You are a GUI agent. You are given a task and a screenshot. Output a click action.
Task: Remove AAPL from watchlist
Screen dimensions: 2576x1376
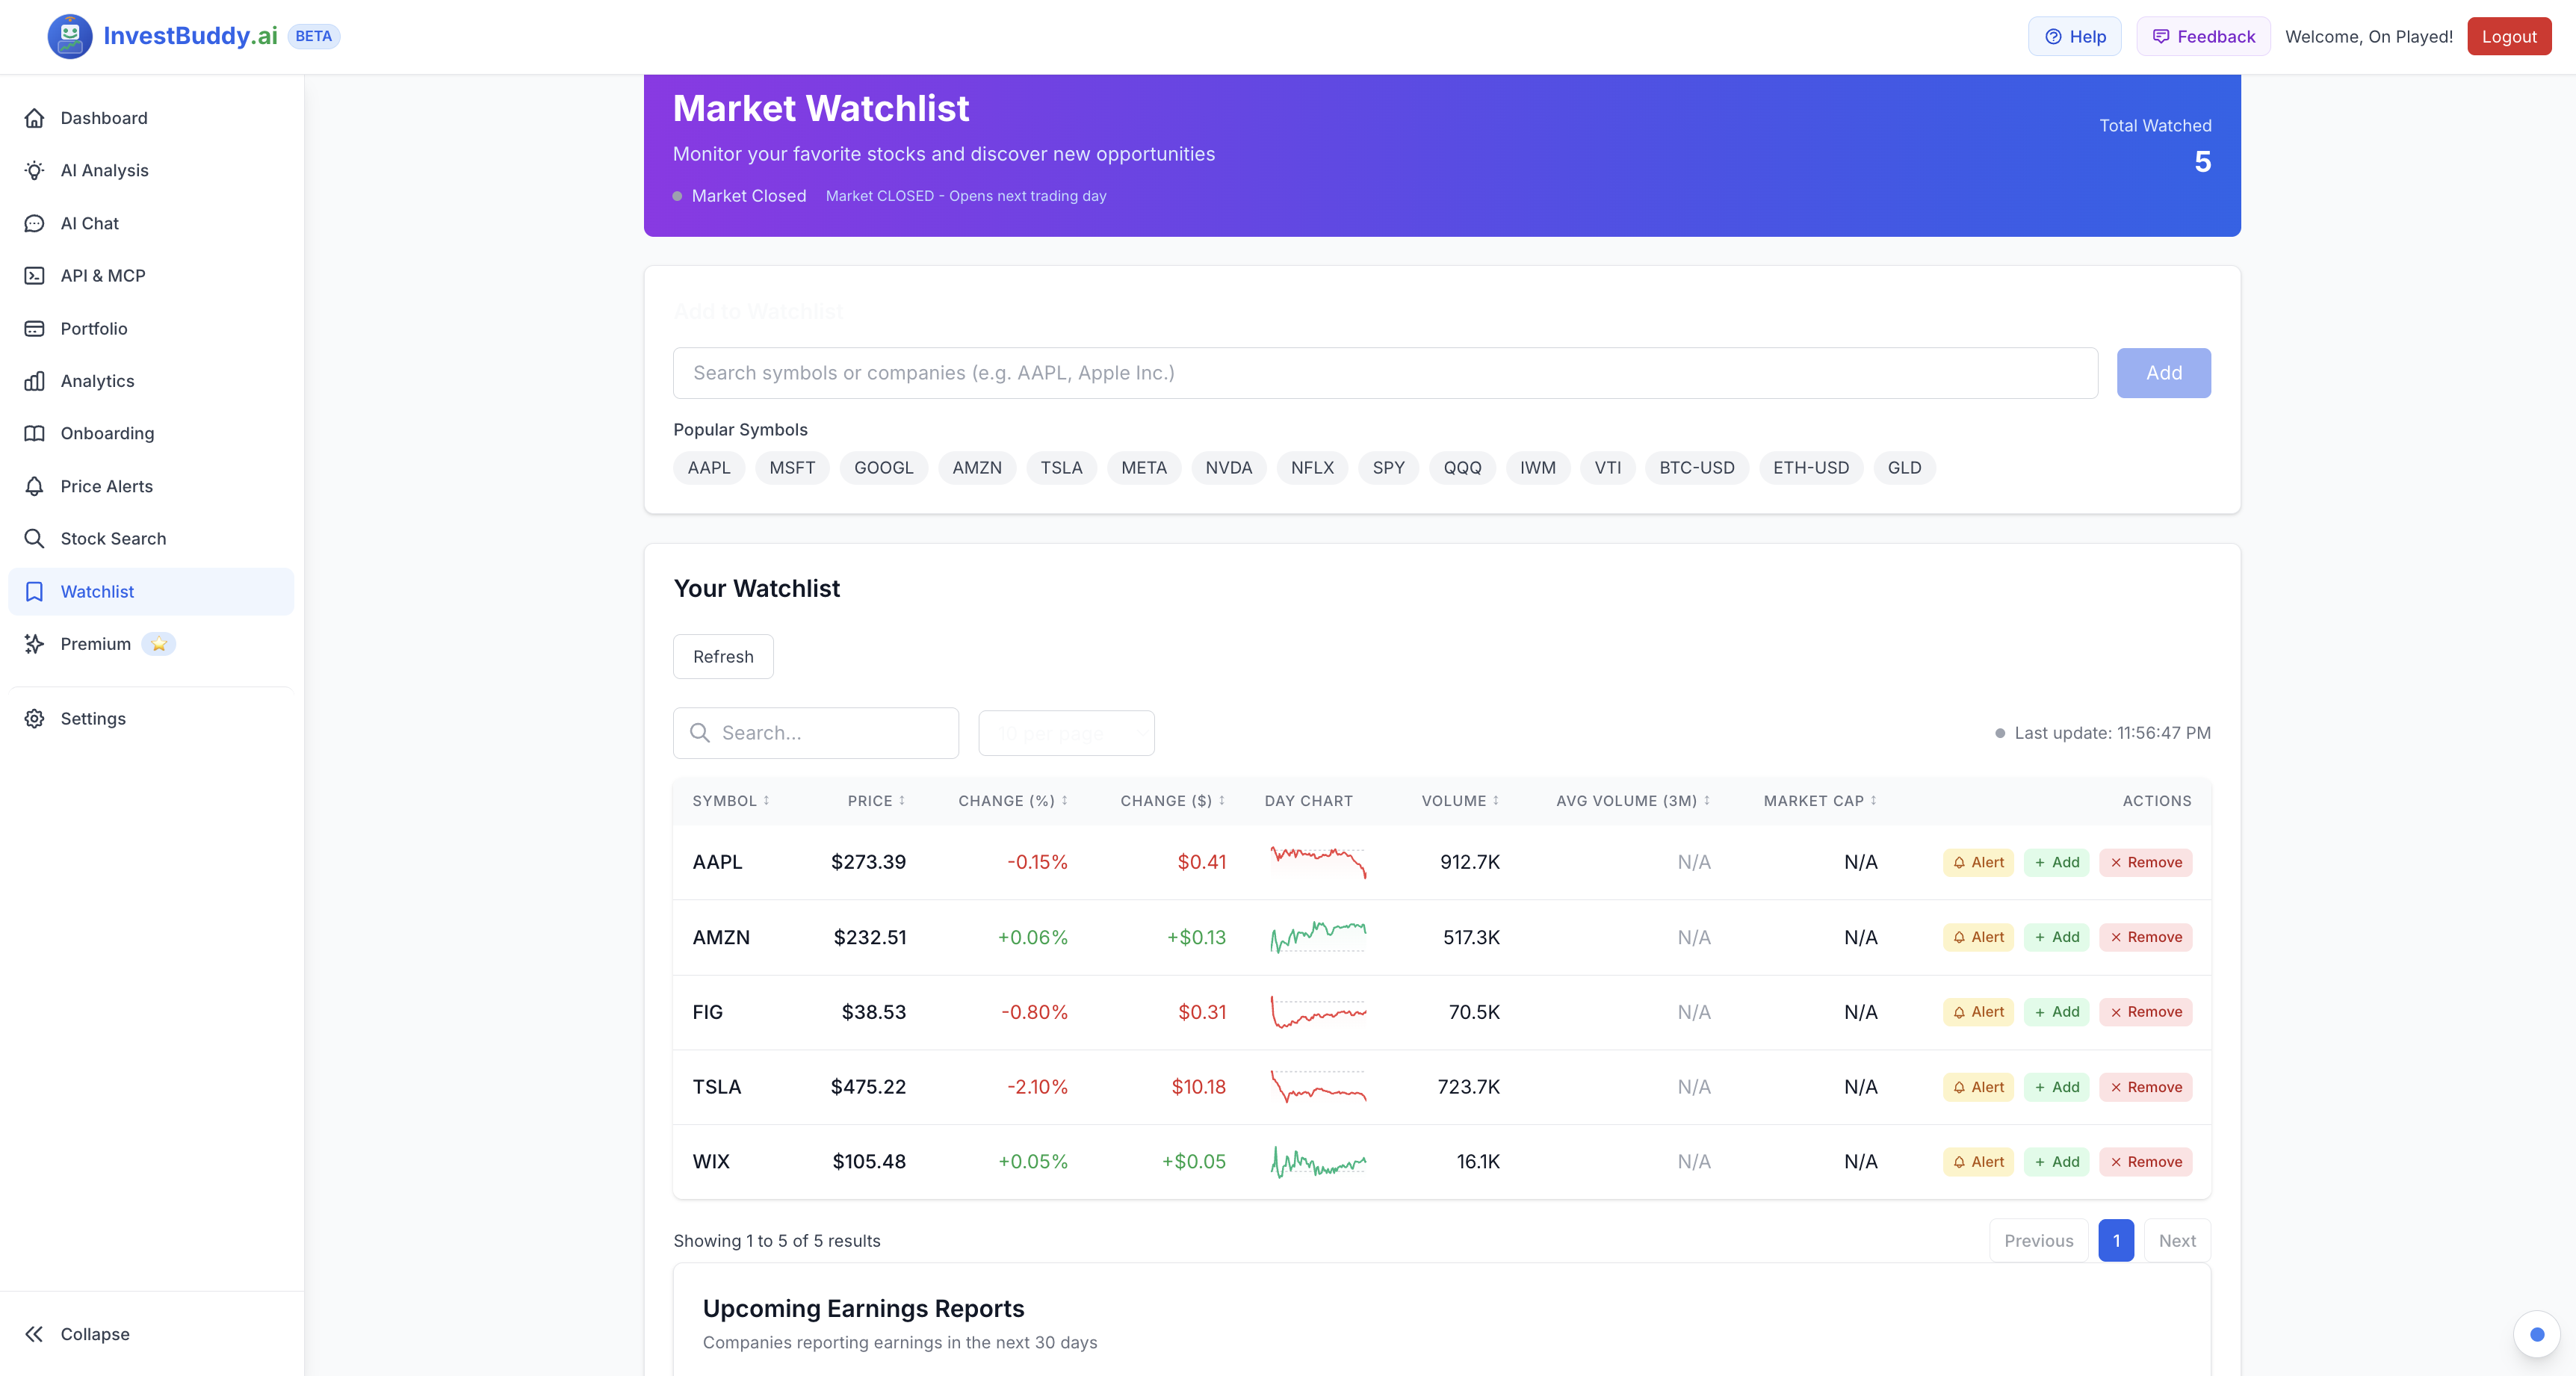[2146, 863]
